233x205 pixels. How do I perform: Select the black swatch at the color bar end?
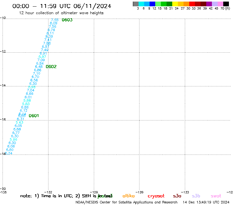click(226, 4)
